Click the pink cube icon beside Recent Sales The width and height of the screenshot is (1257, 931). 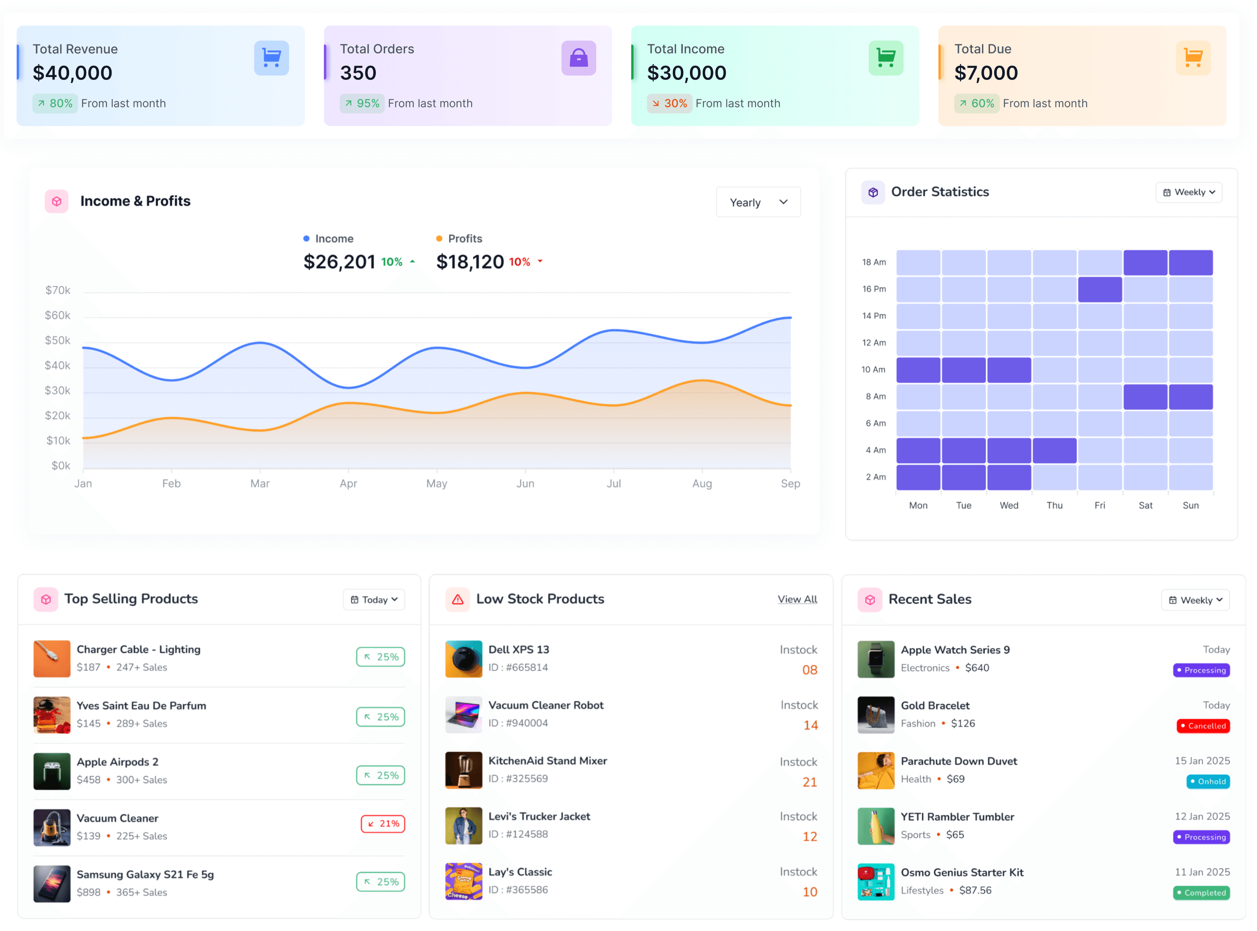[x=869, y=600]
